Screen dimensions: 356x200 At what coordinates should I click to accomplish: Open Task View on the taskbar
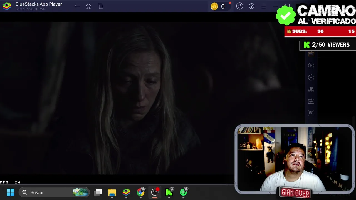[x=98, y=192]
